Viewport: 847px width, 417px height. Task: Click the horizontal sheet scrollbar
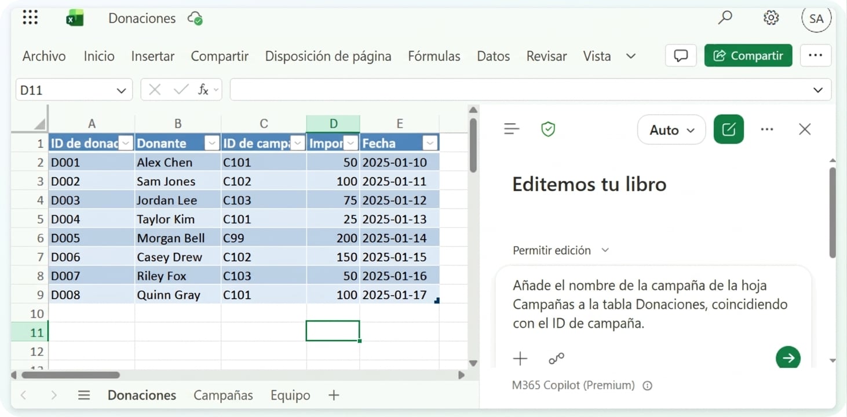click(x=71, y=375)
